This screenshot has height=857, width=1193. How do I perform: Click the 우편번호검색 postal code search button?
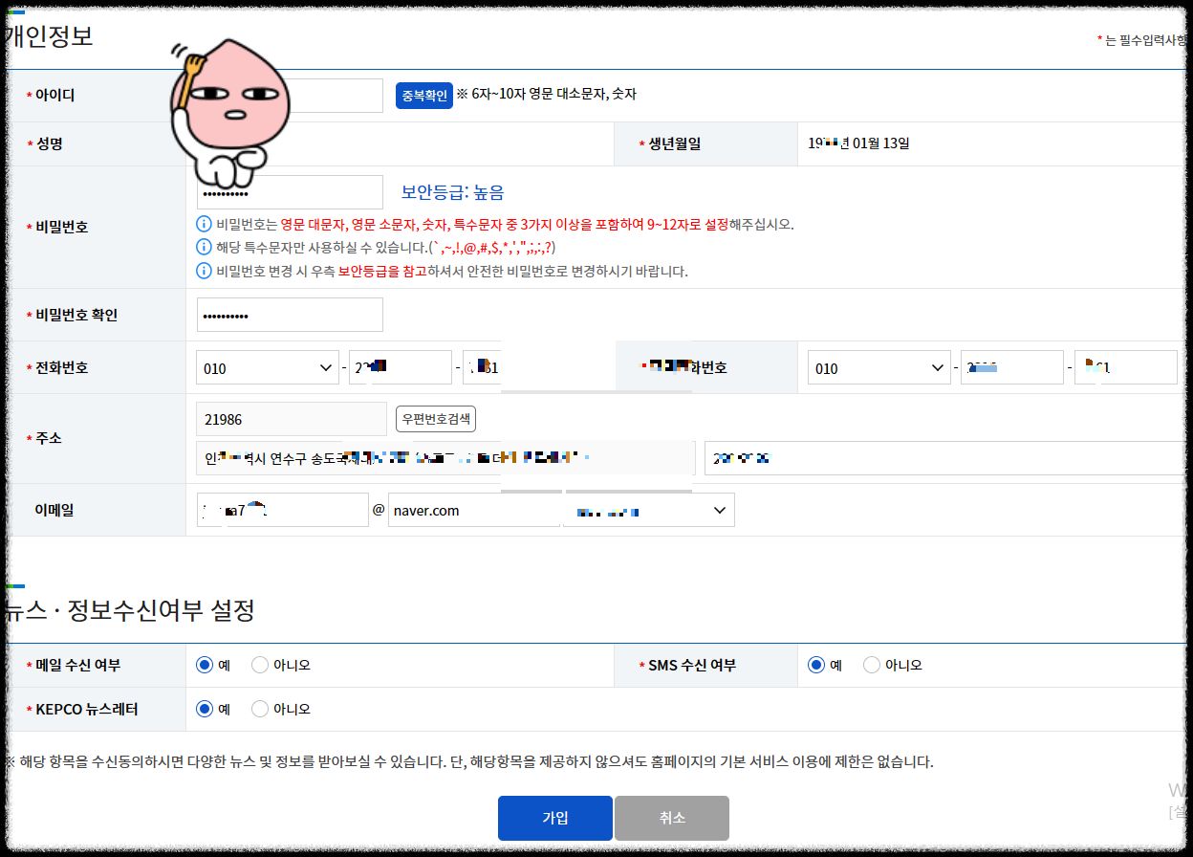(x=436, y=418)
